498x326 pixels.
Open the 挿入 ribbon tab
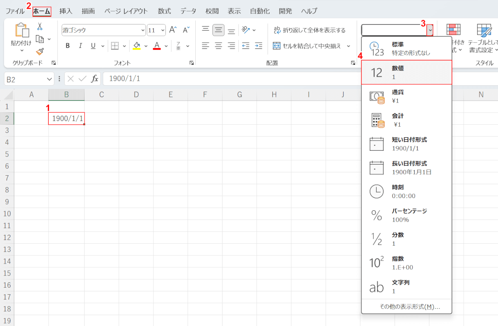coord(66,11)
